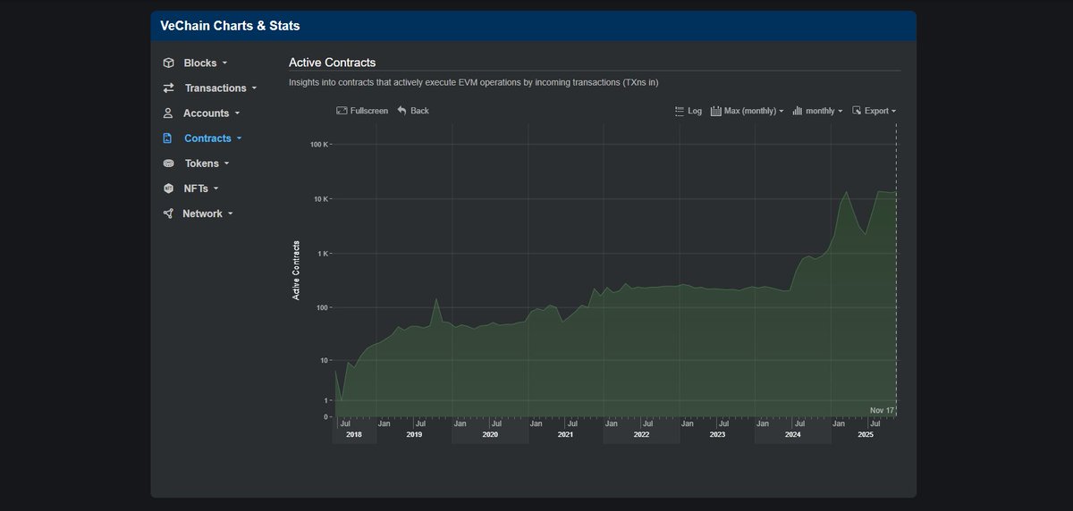Click the Log scale list icon
Viewport: 1073px width, 511px height.
(680, 111)
